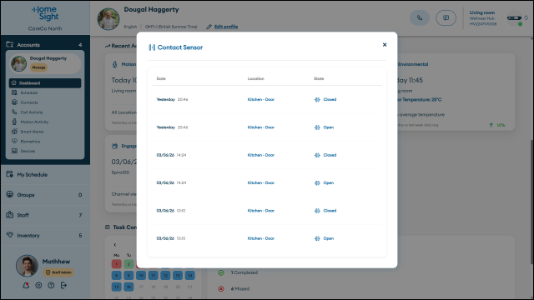Screen dimensions: 534x300
Task: Click the sensor icon beside Yesterday Closed state
Action: [x=317, y=100]
